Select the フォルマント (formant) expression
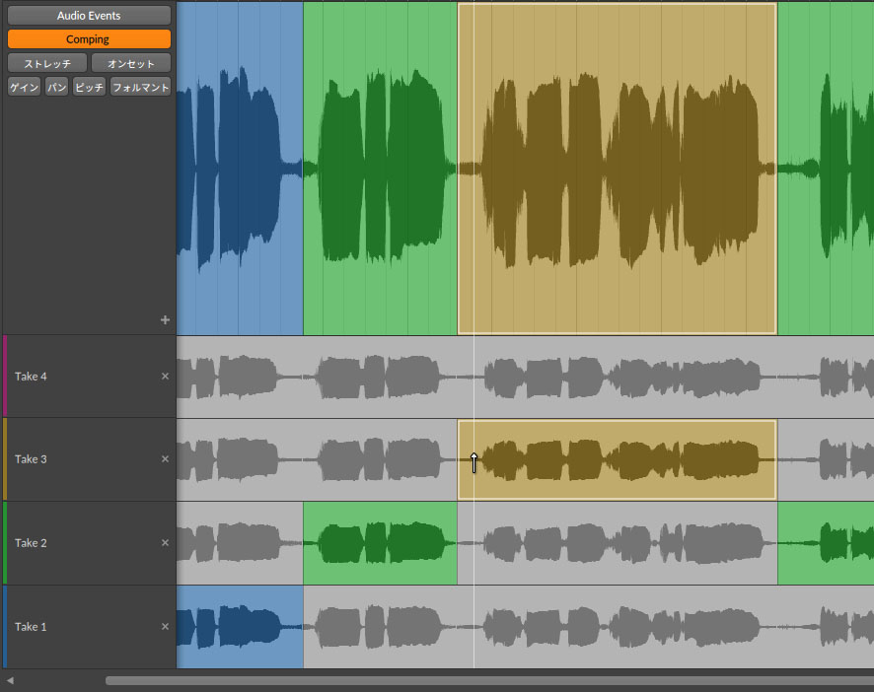874x692 pixels. pos(140,87)
